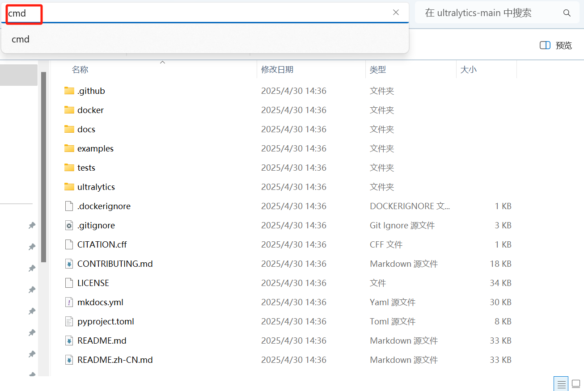Sort by the 名称 column header
Screen dimensions: 584x391
tap(80, 70)
